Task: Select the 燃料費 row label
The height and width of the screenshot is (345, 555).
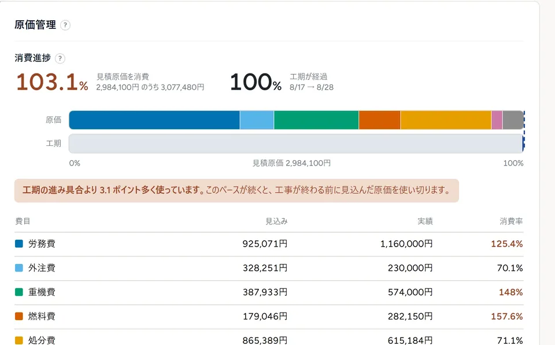Action: point(42,316)
